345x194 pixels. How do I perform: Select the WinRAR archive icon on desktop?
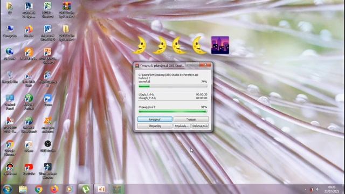[67, 9]
